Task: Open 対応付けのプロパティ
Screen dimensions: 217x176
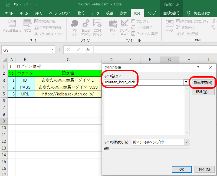Action: (192, 21)
